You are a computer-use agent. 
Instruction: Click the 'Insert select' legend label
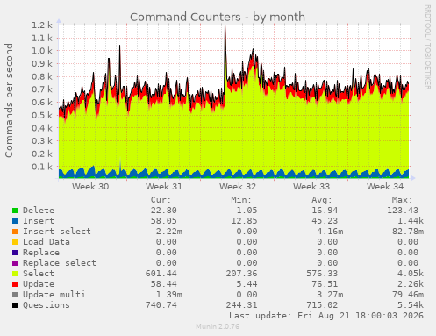click(57, 232)
